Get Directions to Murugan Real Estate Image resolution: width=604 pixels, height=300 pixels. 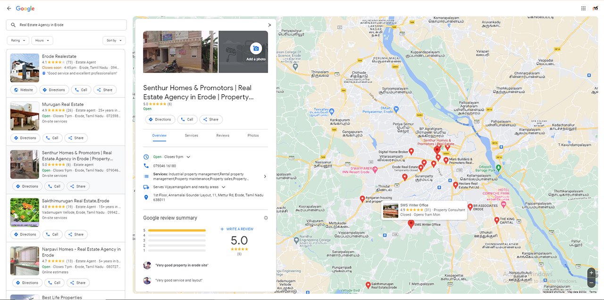click(x=25, y=138)
